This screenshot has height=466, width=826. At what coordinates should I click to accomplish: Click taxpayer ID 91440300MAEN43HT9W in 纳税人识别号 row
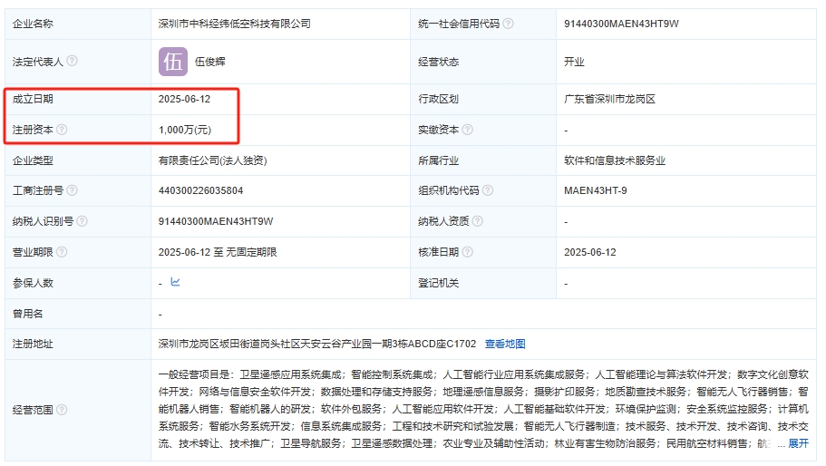coord(216,221)
